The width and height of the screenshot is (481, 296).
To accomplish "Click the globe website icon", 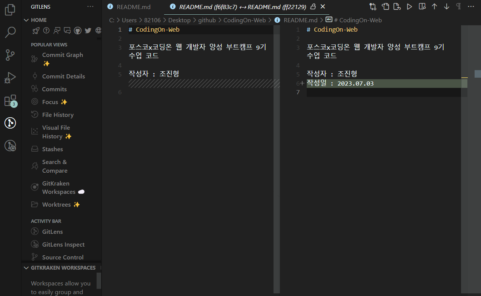I will point(98,31).
